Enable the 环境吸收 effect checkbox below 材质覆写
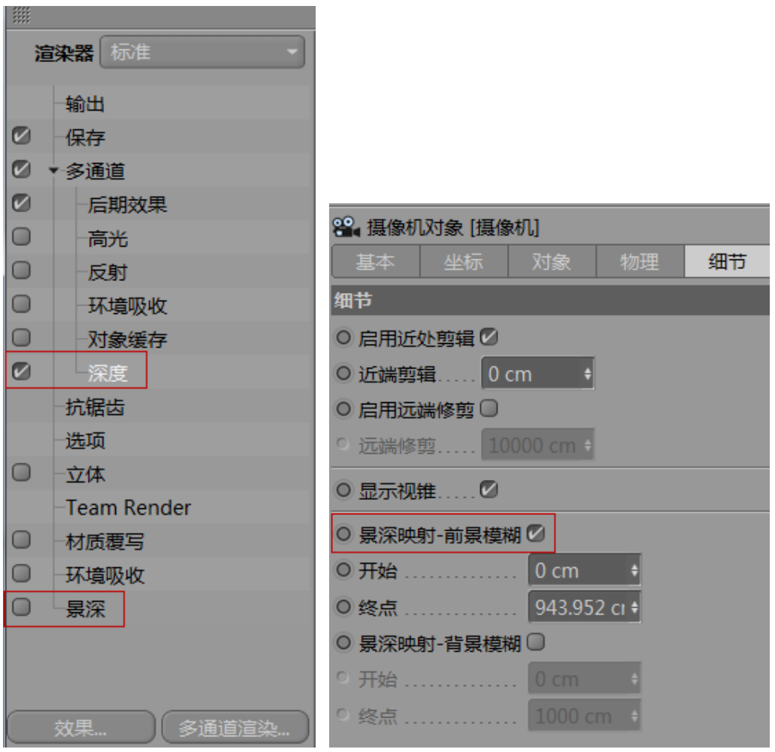775x752 pixels. click(21, 574)
